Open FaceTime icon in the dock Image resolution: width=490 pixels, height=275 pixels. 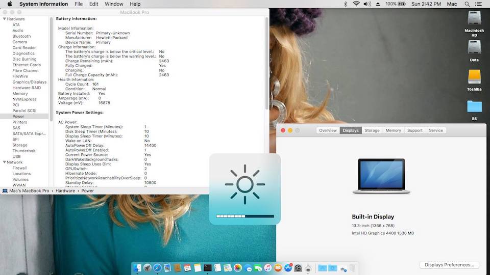258,268
